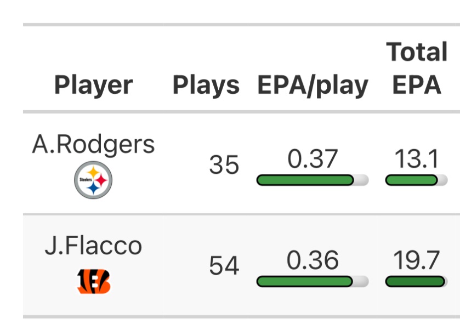This screenshot has height=324, width=460.
Task: Click A.Rodgers' green EPA/play bar
Action: tap(305, 180)
